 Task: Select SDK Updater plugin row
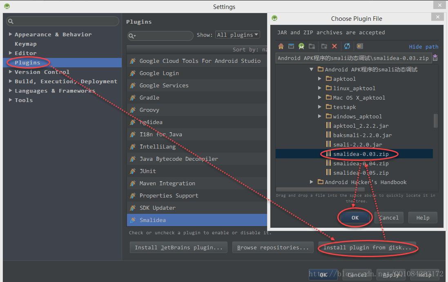[197, 208]
